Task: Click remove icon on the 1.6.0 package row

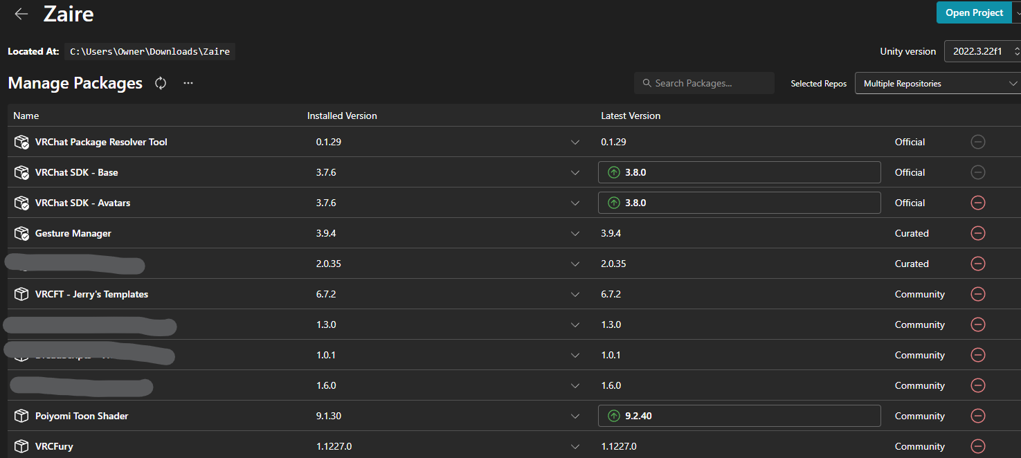Action: [x=978, y=385]
